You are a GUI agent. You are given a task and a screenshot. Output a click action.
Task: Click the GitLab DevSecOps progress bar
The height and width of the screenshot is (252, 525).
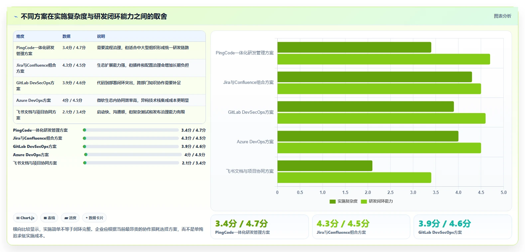click(131, 147)
